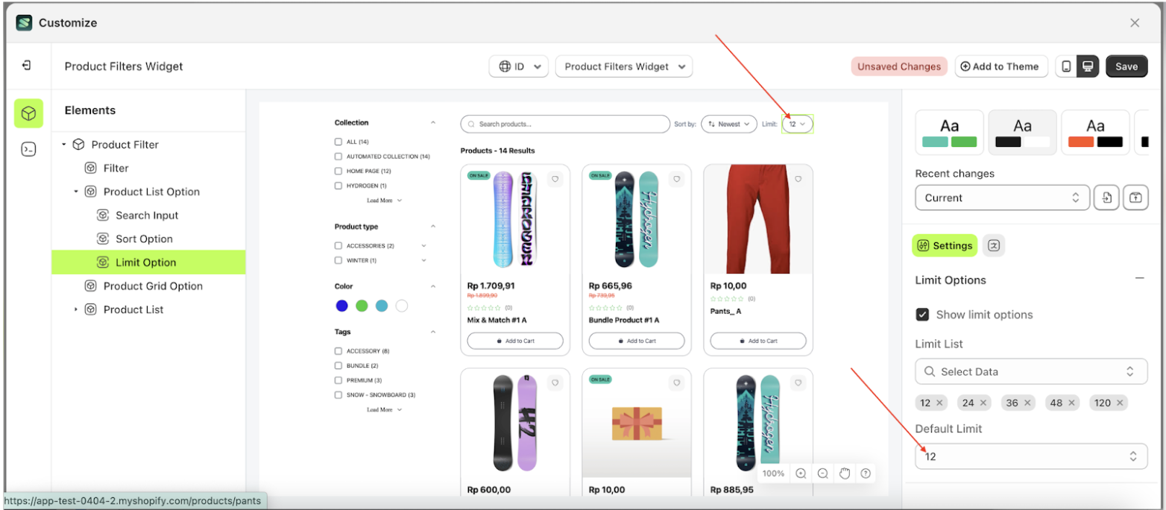1166x510 pixels.
Task: Click the Save button
Action: (x=1126, y=66)
